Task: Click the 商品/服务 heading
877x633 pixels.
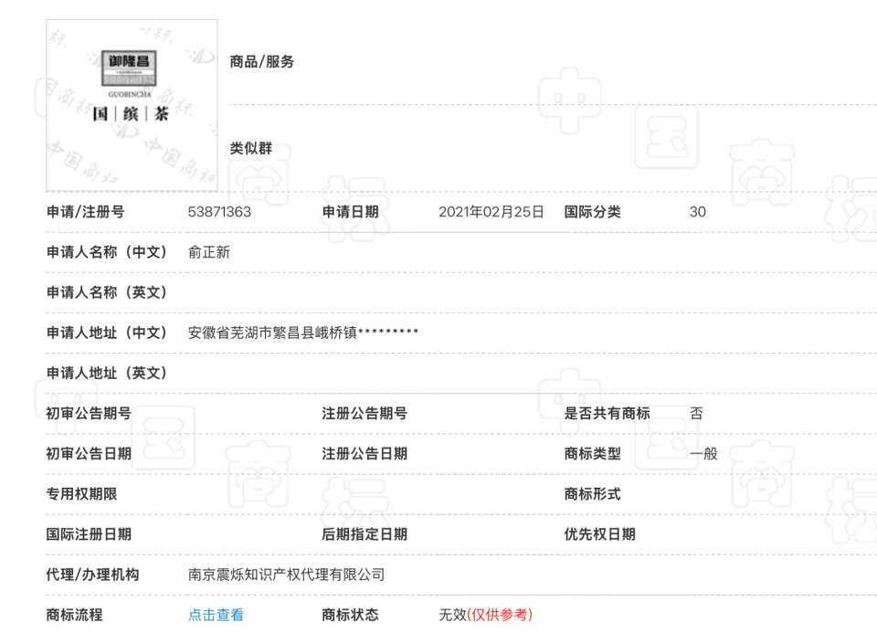Action: pos(261,62)
